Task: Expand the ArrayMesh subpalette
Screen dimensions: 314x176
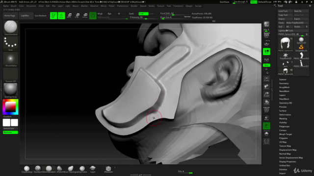Action: pos(284,87)
